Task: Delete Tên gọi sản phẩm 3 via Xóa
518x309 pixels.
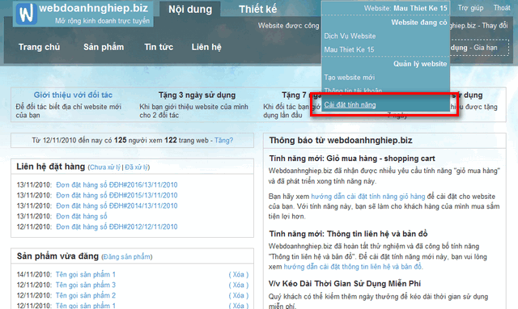Action: (x=238, y=285)
